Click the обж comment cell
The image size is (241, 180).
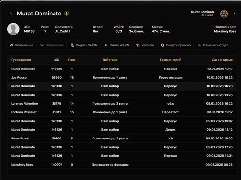pos(171,104)
